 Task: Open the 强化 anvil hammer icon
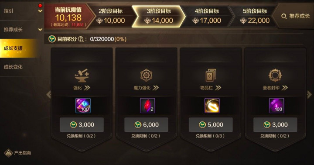[82, 76]
